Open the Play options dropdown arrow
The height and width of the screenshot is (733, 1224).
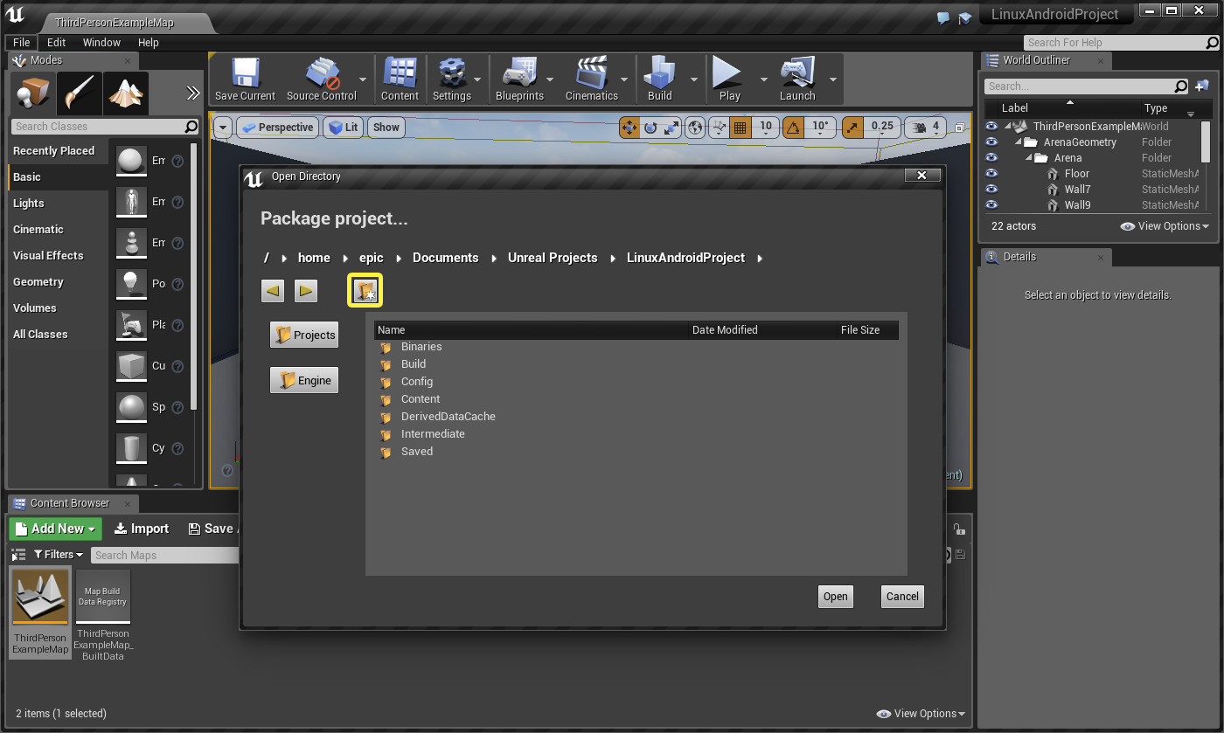763,80
